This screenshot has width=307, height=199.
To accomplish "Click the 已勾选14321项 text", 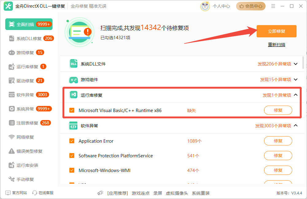I will 115,38.
